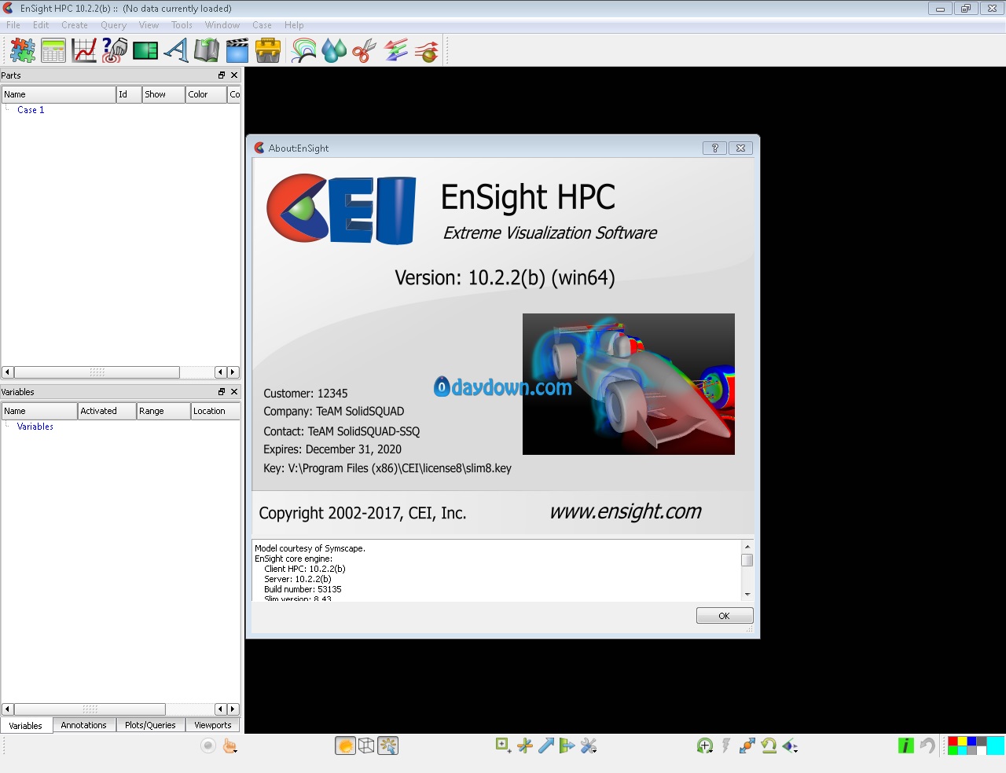Toggle highlight selected parts cursor icon
The image size is (1006, 773).
pos(388,746)
